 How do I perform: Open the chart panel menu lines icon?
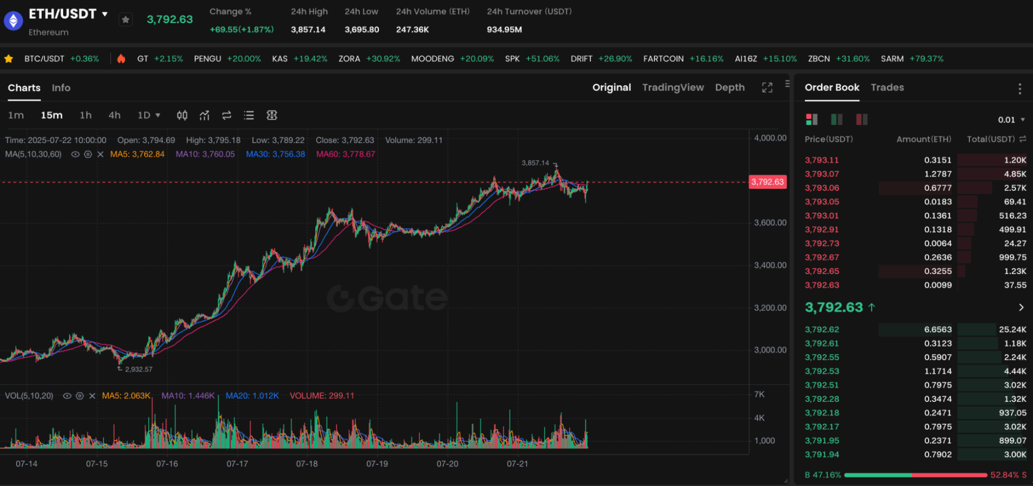pos(787,84)
